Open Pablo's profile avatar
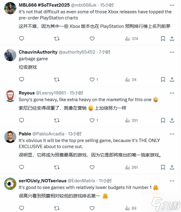The width and height of the screenshot is (181, 212). (x=10, y=137)
